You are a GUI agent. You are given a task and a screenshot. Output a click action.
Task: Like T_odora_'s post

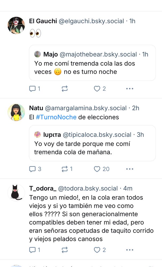pyautogui.click(x=100, y=250)
